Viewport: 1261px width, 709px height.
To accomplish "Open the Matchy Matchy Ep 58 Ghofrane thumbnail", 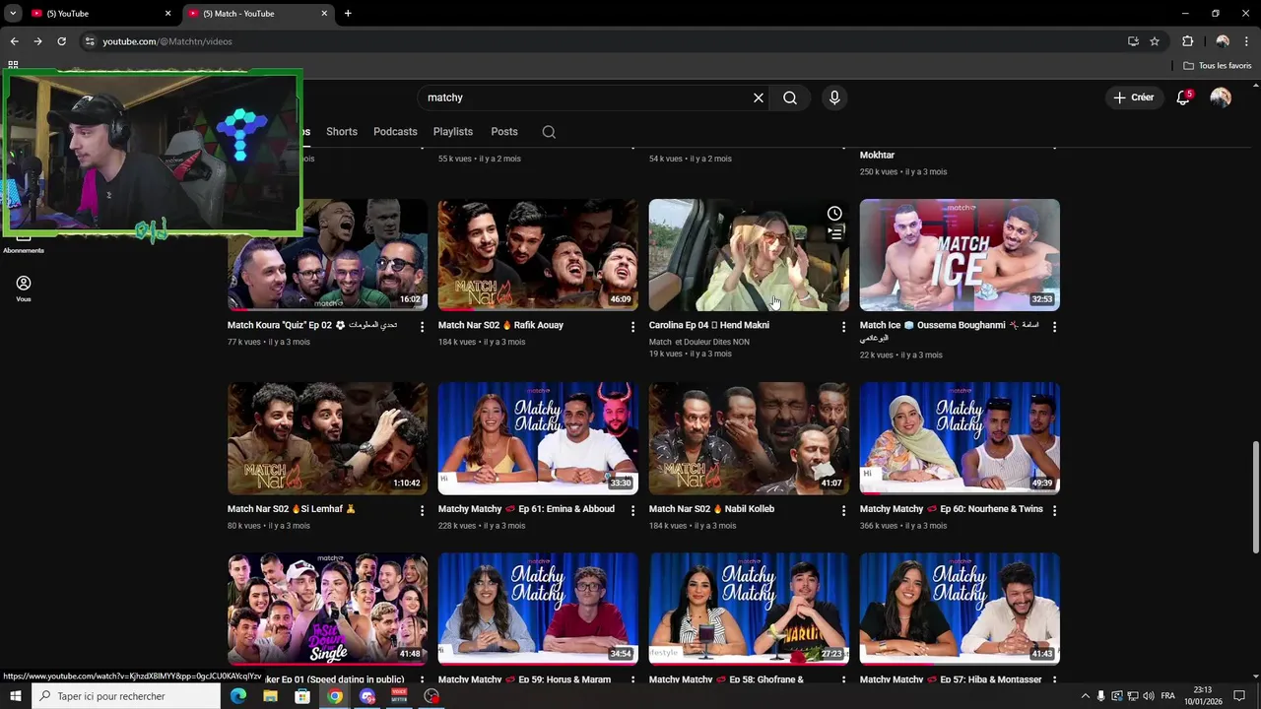I will pos(749,609).
